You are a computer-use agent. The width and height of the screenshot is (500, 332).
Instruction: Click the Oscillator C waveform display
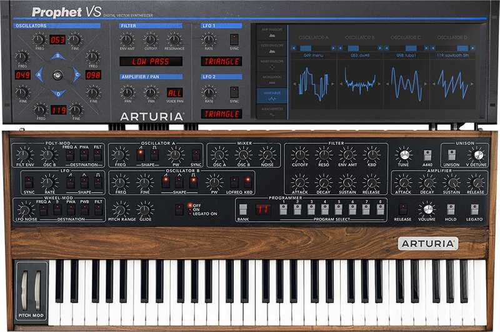point(406,84)
